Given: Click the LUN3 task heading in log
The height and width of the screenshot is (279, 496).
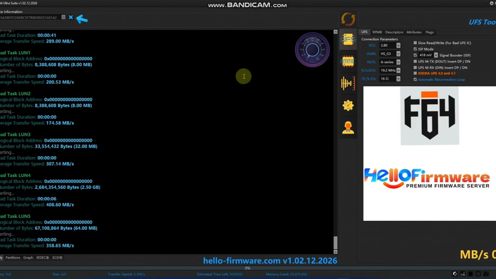Looking at the screenshot, I should [x=15, y=134].
